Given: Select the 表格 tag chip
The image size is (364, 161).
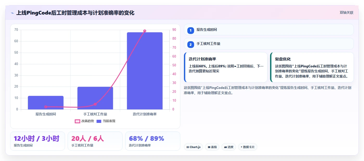Looking at the screenshot, I should click(x=212, y=147).
